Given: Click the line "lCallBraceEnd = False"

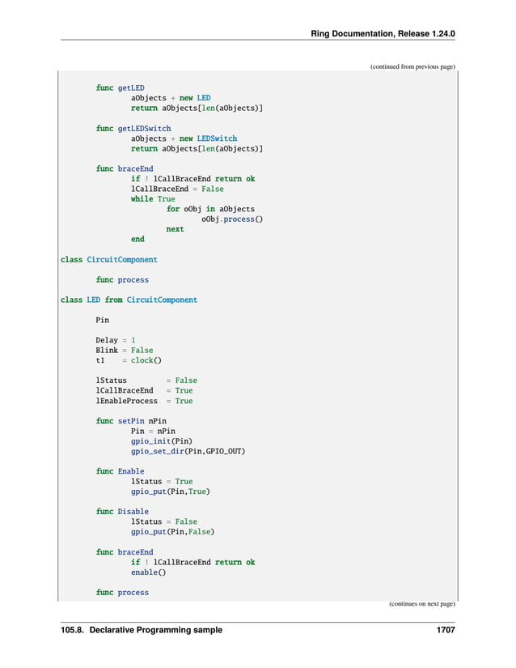Looking at the screenshot, I should pos(177,189).
